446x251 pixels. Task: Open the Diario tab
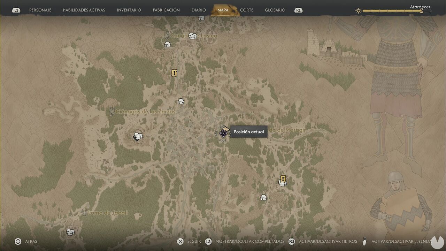pyautogui.click(x=199, y=10)
